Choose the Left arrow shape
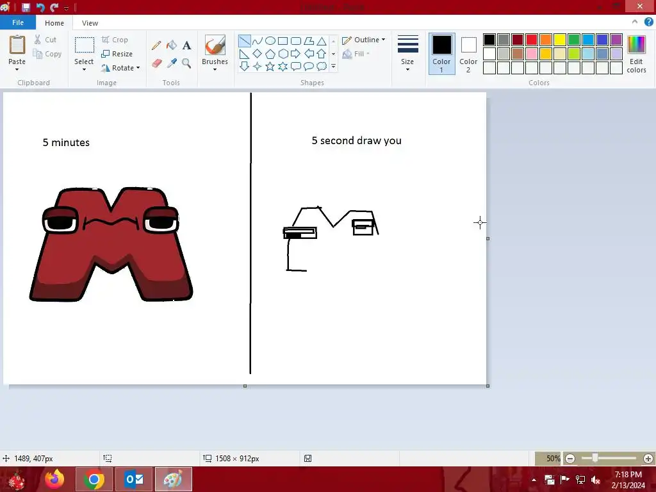This screenshot has width=656, height=492. (x=309, y=54)
